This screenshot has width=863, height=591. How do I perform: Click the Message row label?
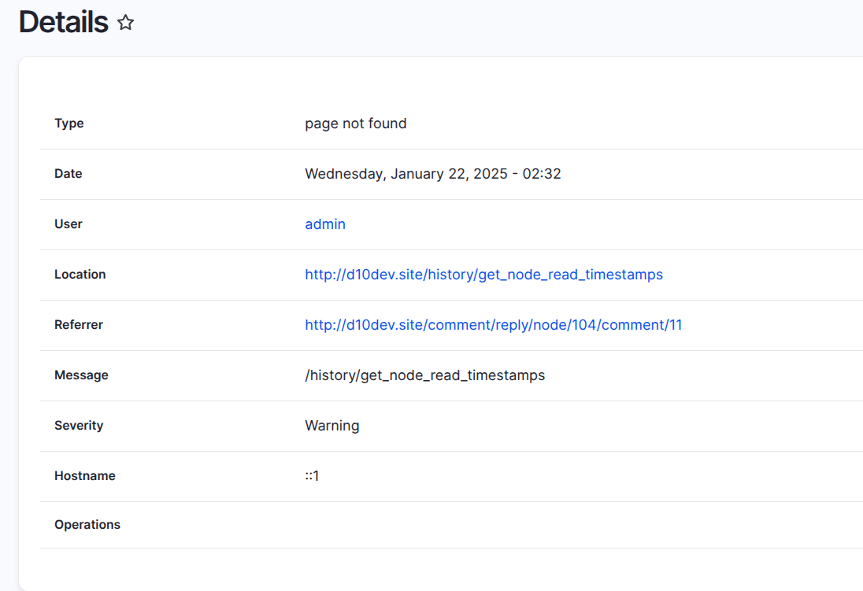pyautogui.click(x=81, y=375)
